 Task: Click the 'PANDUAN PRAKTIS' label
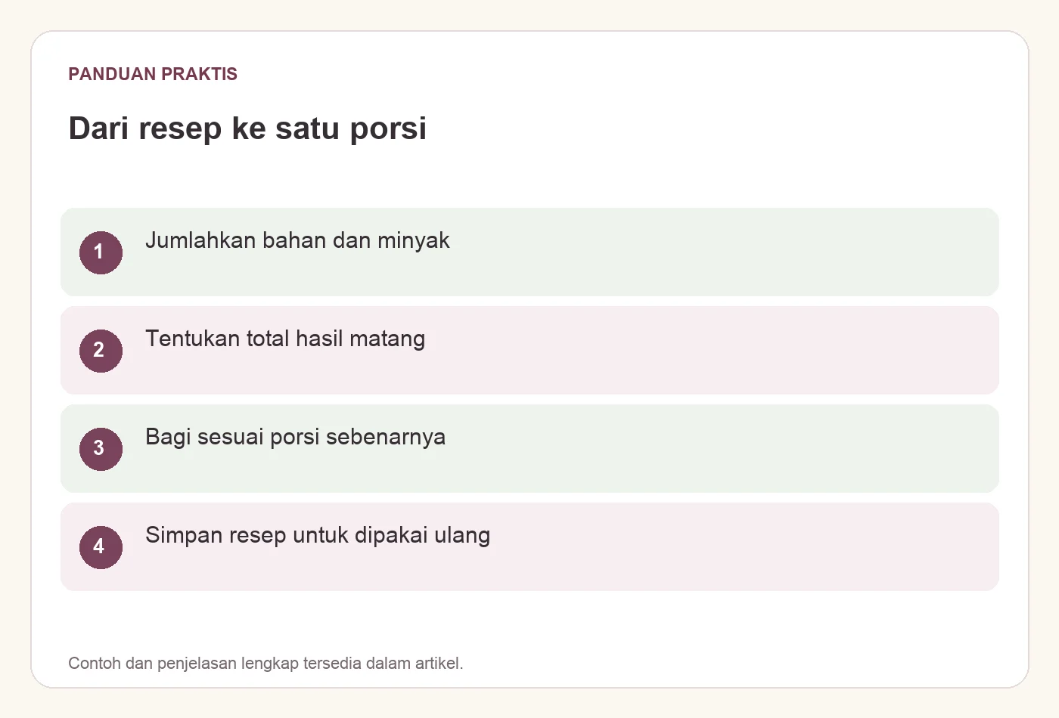[153, 74]
